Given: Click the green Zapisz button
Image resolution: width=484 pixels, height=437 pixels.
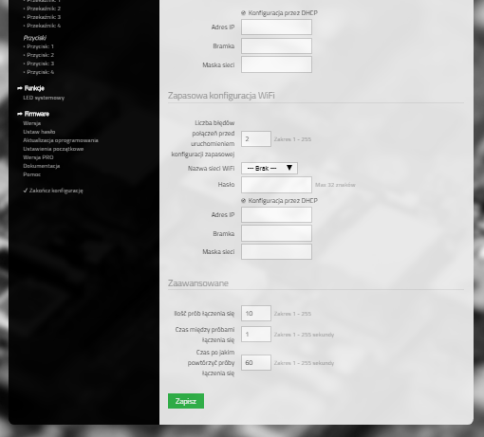Looking at the screenshot, I should pyautogui.click(x=186, y=401).
